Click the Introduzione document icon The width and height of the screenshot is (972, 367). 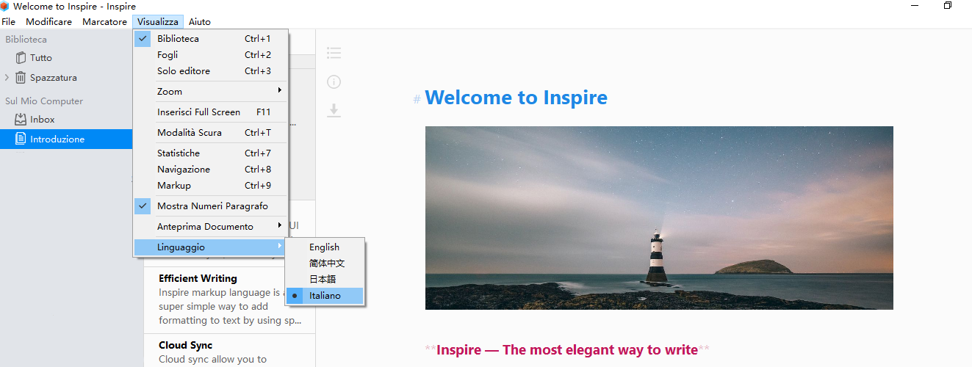21,139
